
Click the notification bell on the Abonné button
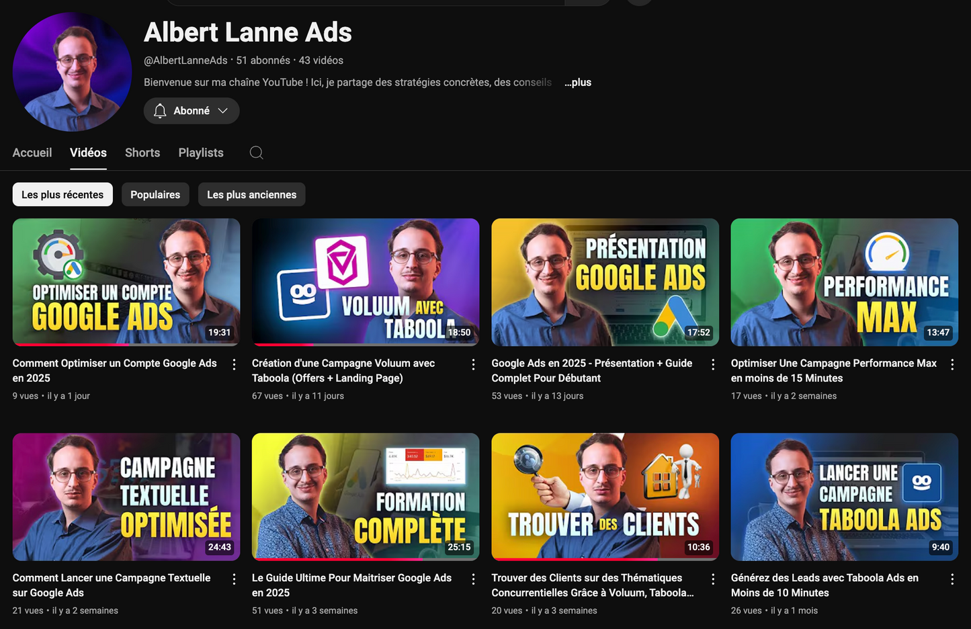tap(161, 110)
